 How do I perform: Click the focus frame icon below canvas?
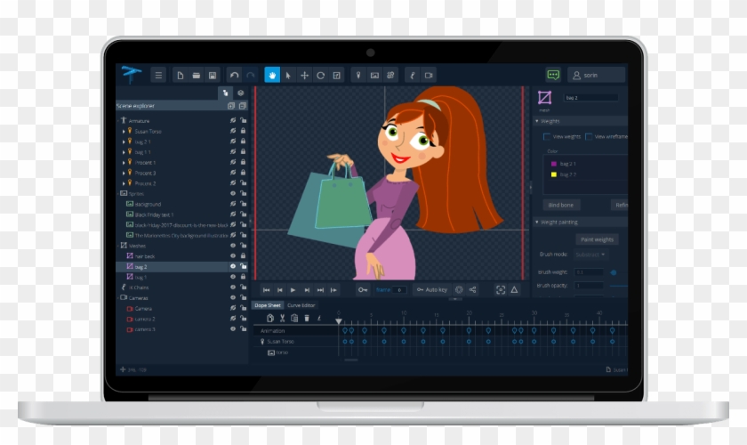tap(500, 289)
